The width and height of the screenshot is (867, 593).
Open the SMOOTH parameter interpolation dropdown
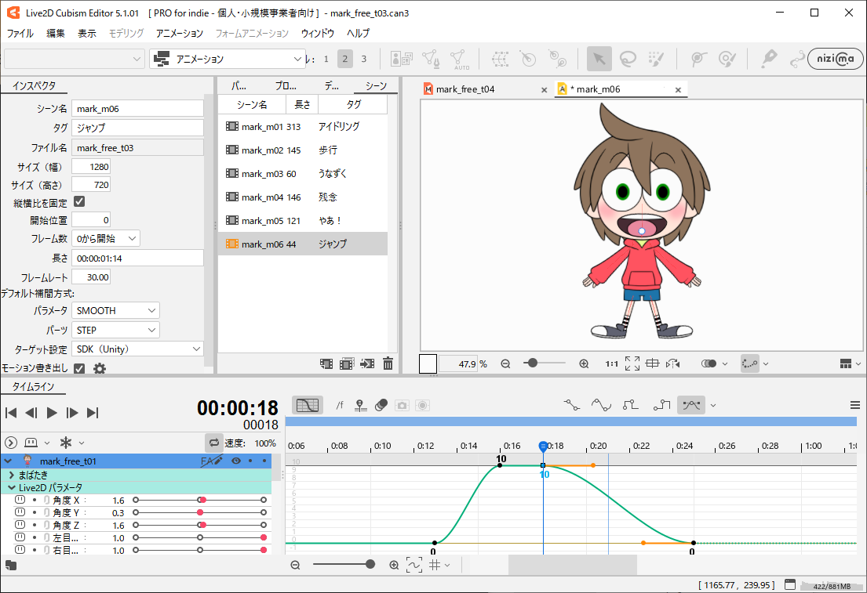coord(115,311)
